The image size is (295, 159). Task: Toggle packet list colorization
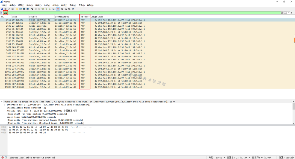(x=58, y=9)
